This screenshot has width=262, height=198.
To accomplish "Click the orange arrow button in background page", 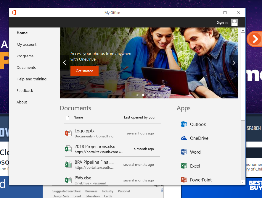I will 255,39.
